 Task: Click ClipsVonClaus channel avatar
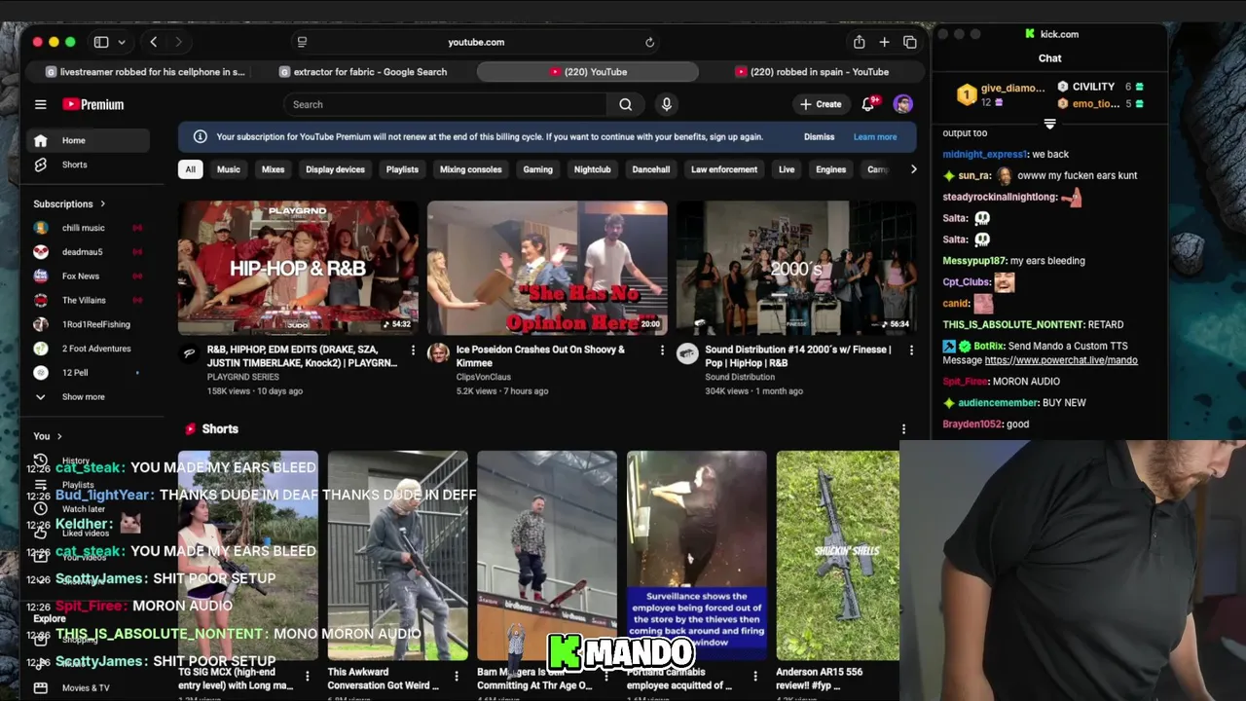tap(438, 353)
